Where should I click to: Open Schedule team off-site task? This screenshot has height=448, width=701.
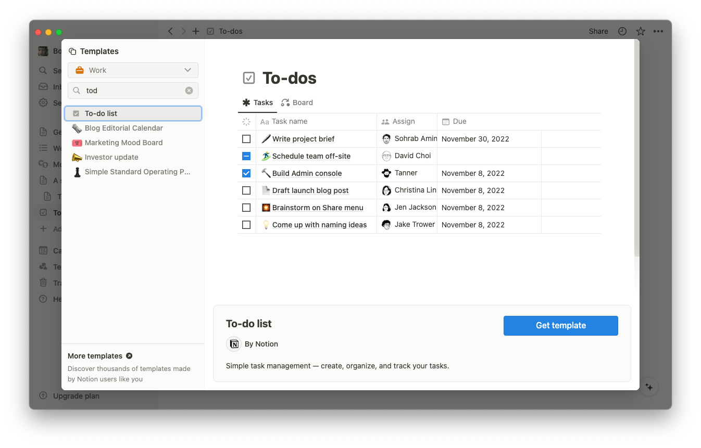(x=311, y=156)
